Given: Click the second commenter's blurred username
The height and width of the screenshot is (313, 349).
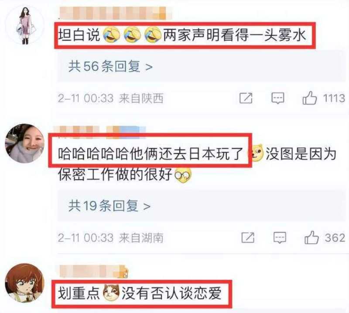Looking at the screenshot, I should [x=100, y=129].
